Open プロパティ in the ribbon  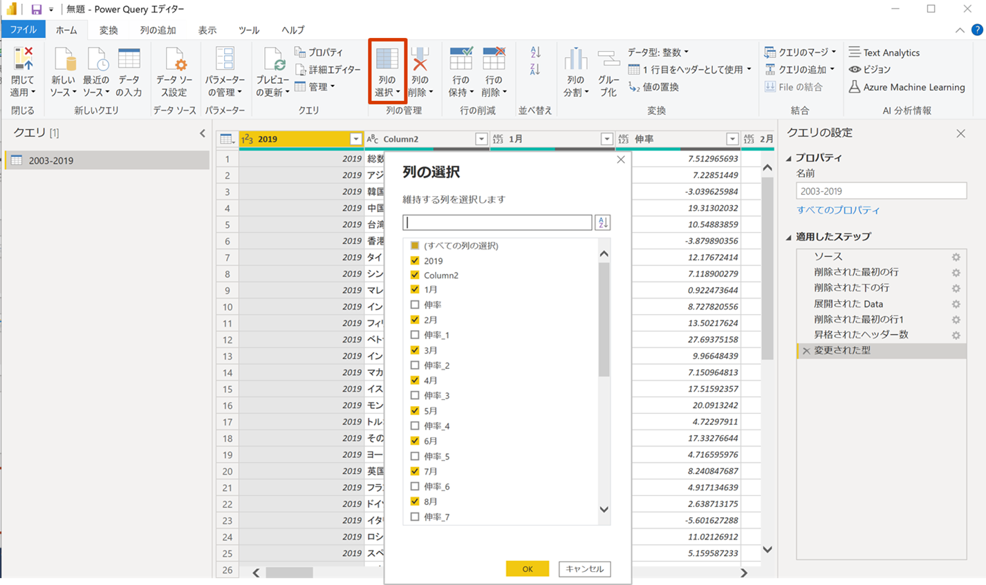(319, 52)
